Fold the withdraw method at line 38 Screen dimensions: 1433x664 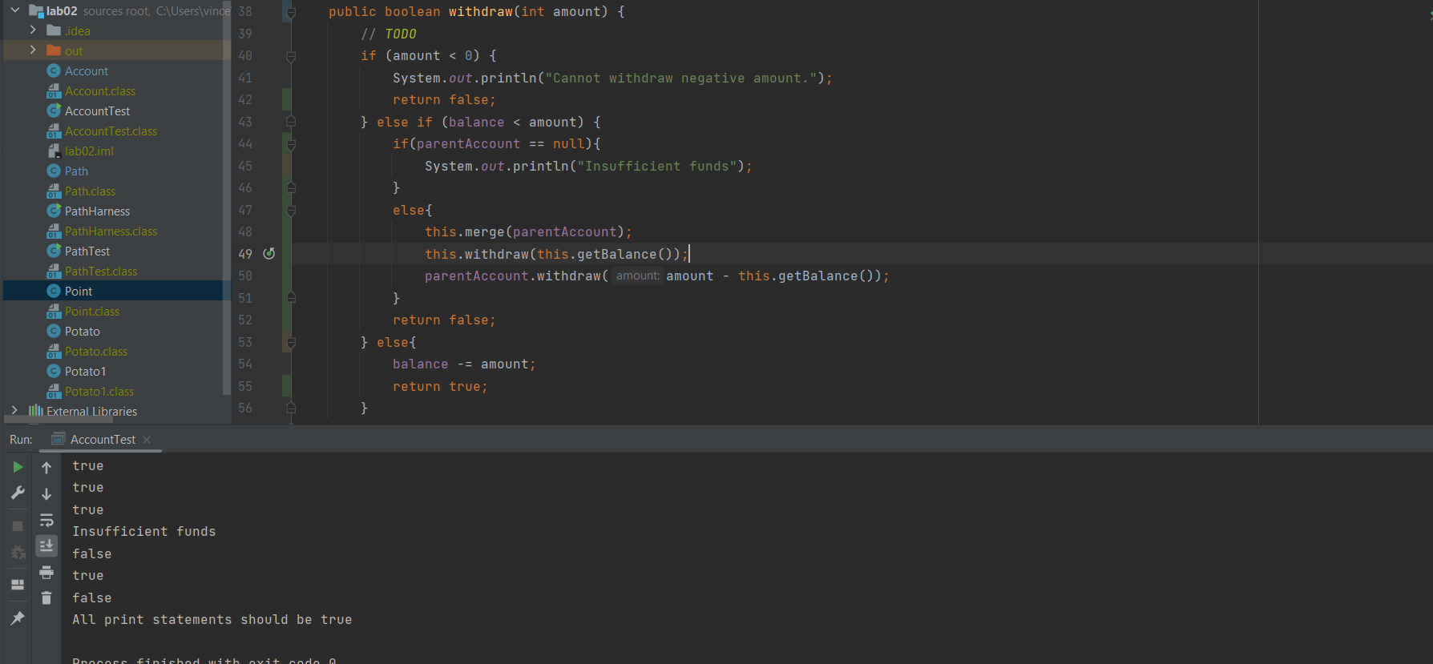tap(291, 12)
